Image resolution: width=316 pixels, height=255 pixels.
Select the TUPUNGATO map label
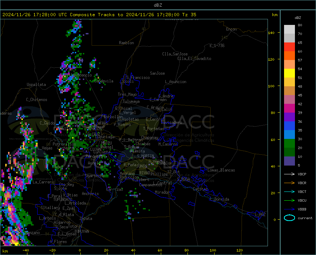pos(63,200)
